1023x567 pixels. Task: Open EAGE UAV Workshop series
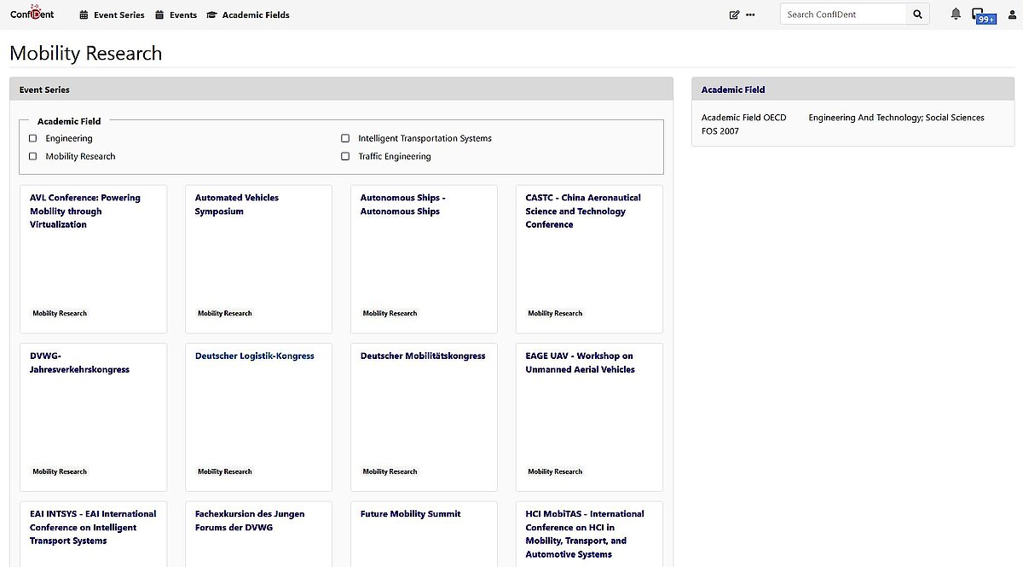[581, 362]
